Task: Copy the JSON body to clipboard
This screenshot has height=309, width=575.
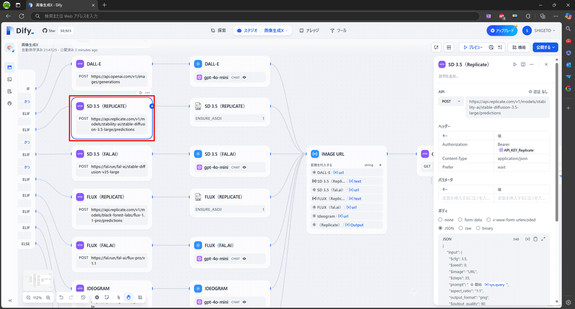Action: click(x=535, y=239)
